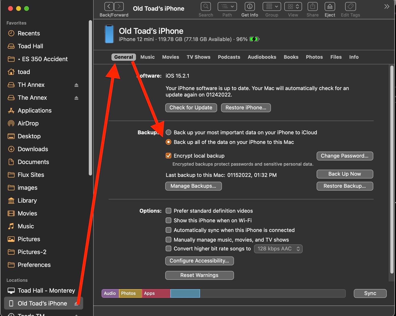Switch to the TV Shows tab

coord(199,57)
